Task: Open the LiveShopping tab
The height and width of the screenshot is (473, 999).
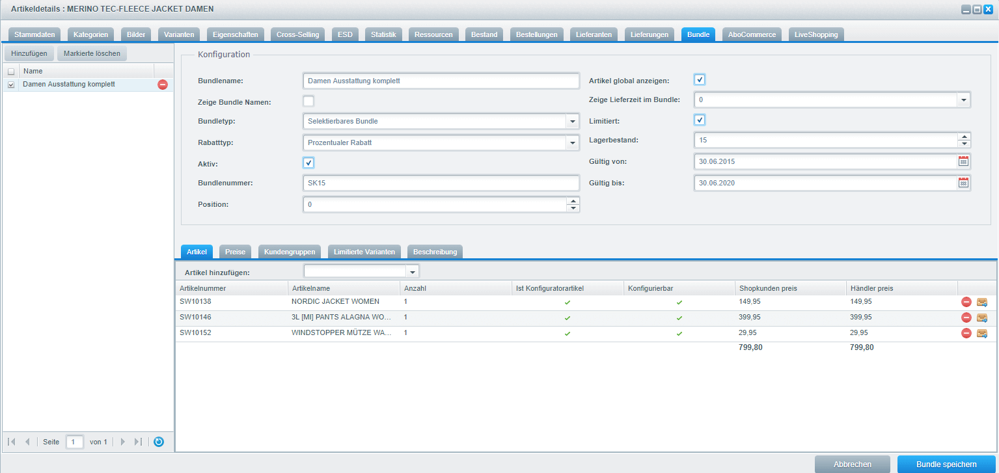Action: (816, 34)
